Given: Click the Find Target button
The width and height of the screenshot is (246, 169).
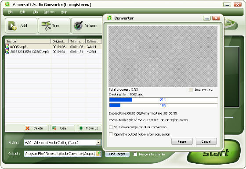Looking at the screenshot, I should [117, 154].
